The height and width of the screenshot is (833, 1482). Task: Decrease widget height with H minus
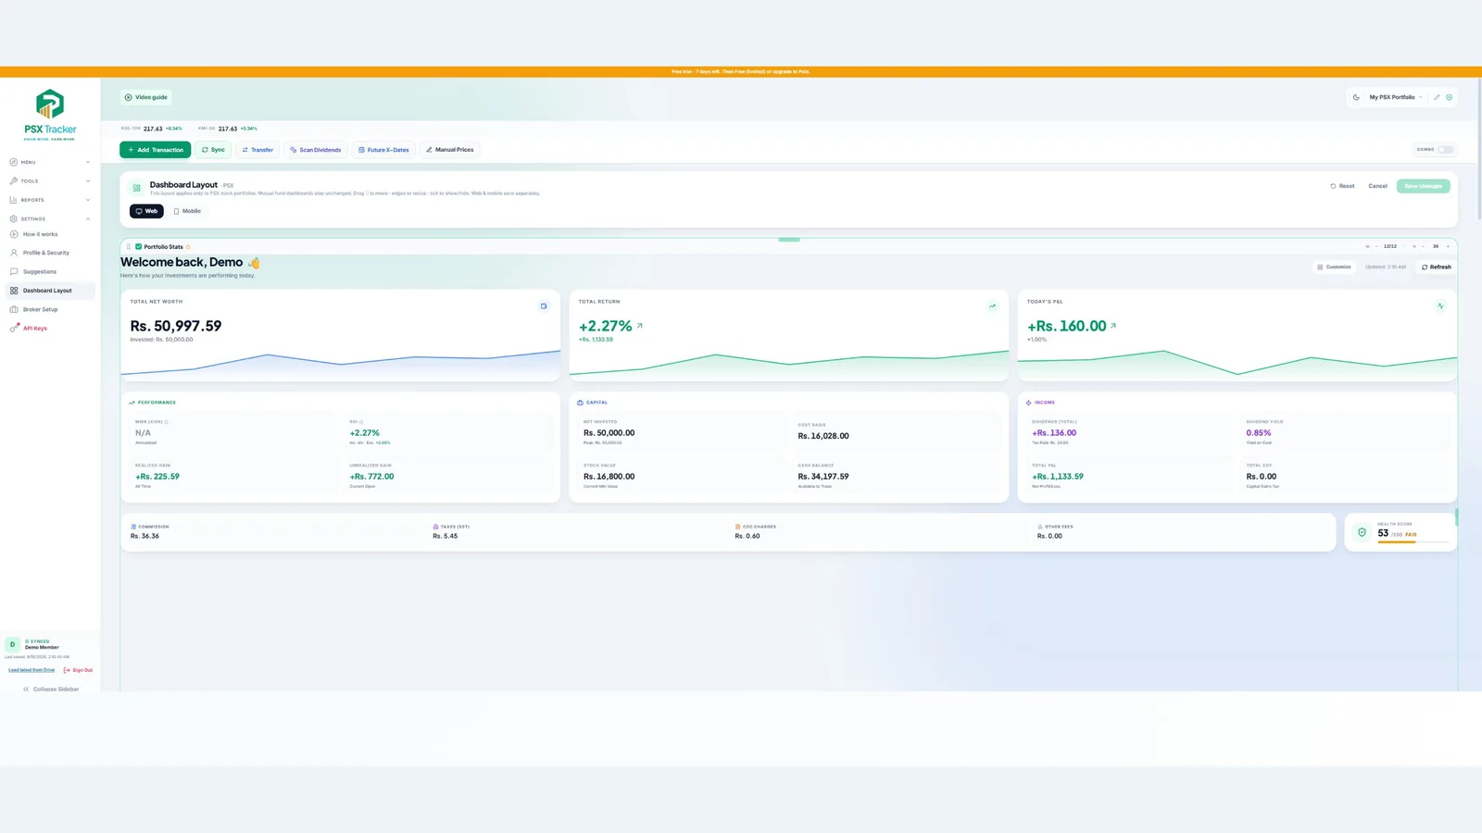click(x=1423, y=246)
